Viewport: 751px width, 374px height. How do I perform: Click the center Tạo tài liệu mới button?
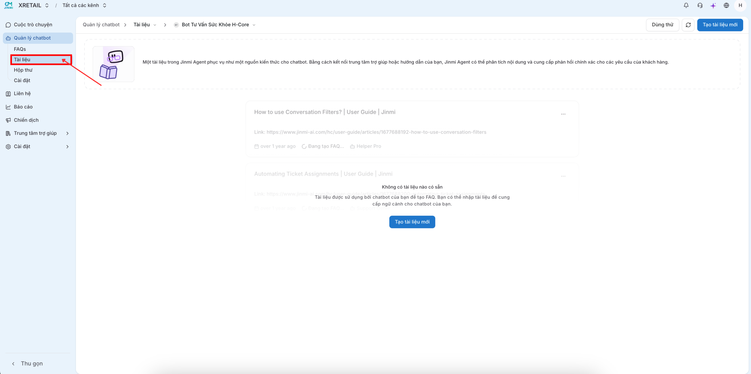click(x=412, y=222)
